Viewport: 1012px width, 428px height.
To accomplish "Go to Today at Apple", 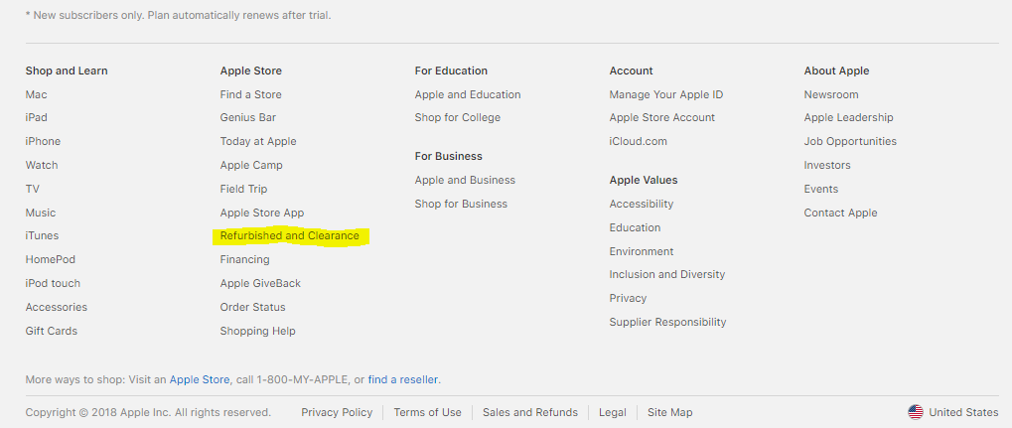I will [x=258, y=141].
